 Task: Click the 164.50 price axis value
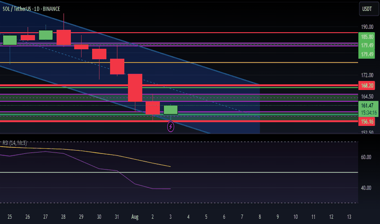pos(367,97)
